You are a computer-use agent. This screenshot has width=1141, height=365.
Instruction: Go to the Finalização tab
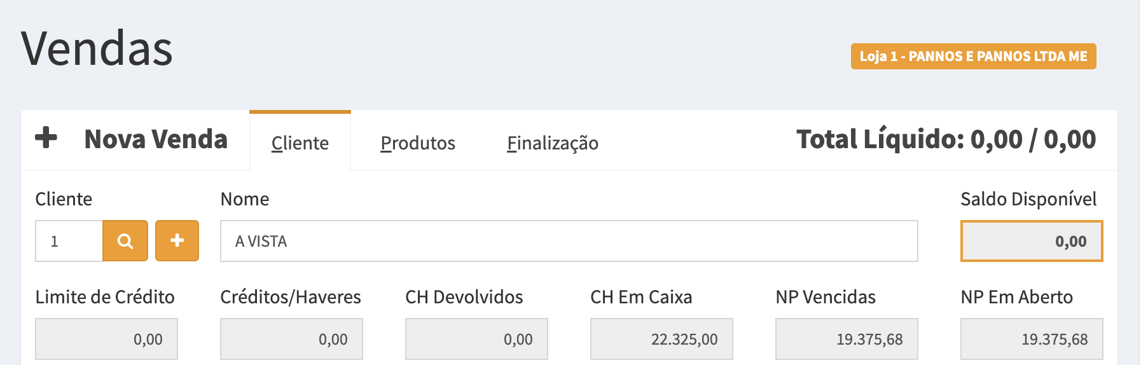click(x=552, y=143)
